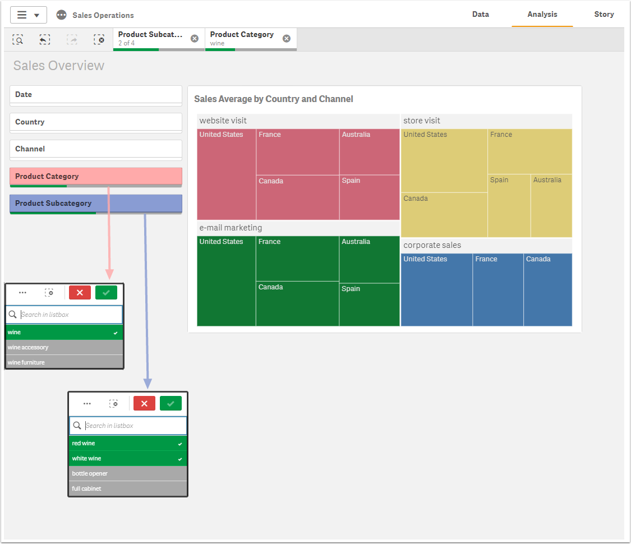Remove the Product Category wine selection
631x544 pixels.
[287, 39]
